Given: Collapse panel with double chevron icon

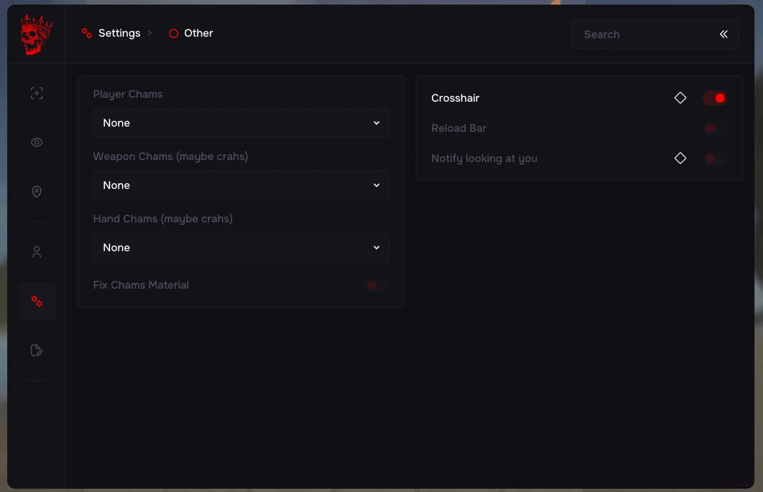Looking at the screenshot, I should tap(724, 34).
